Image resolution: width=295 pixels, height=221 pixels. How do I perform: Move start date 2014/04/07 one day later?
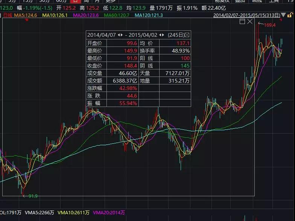(x=122, y=35)
